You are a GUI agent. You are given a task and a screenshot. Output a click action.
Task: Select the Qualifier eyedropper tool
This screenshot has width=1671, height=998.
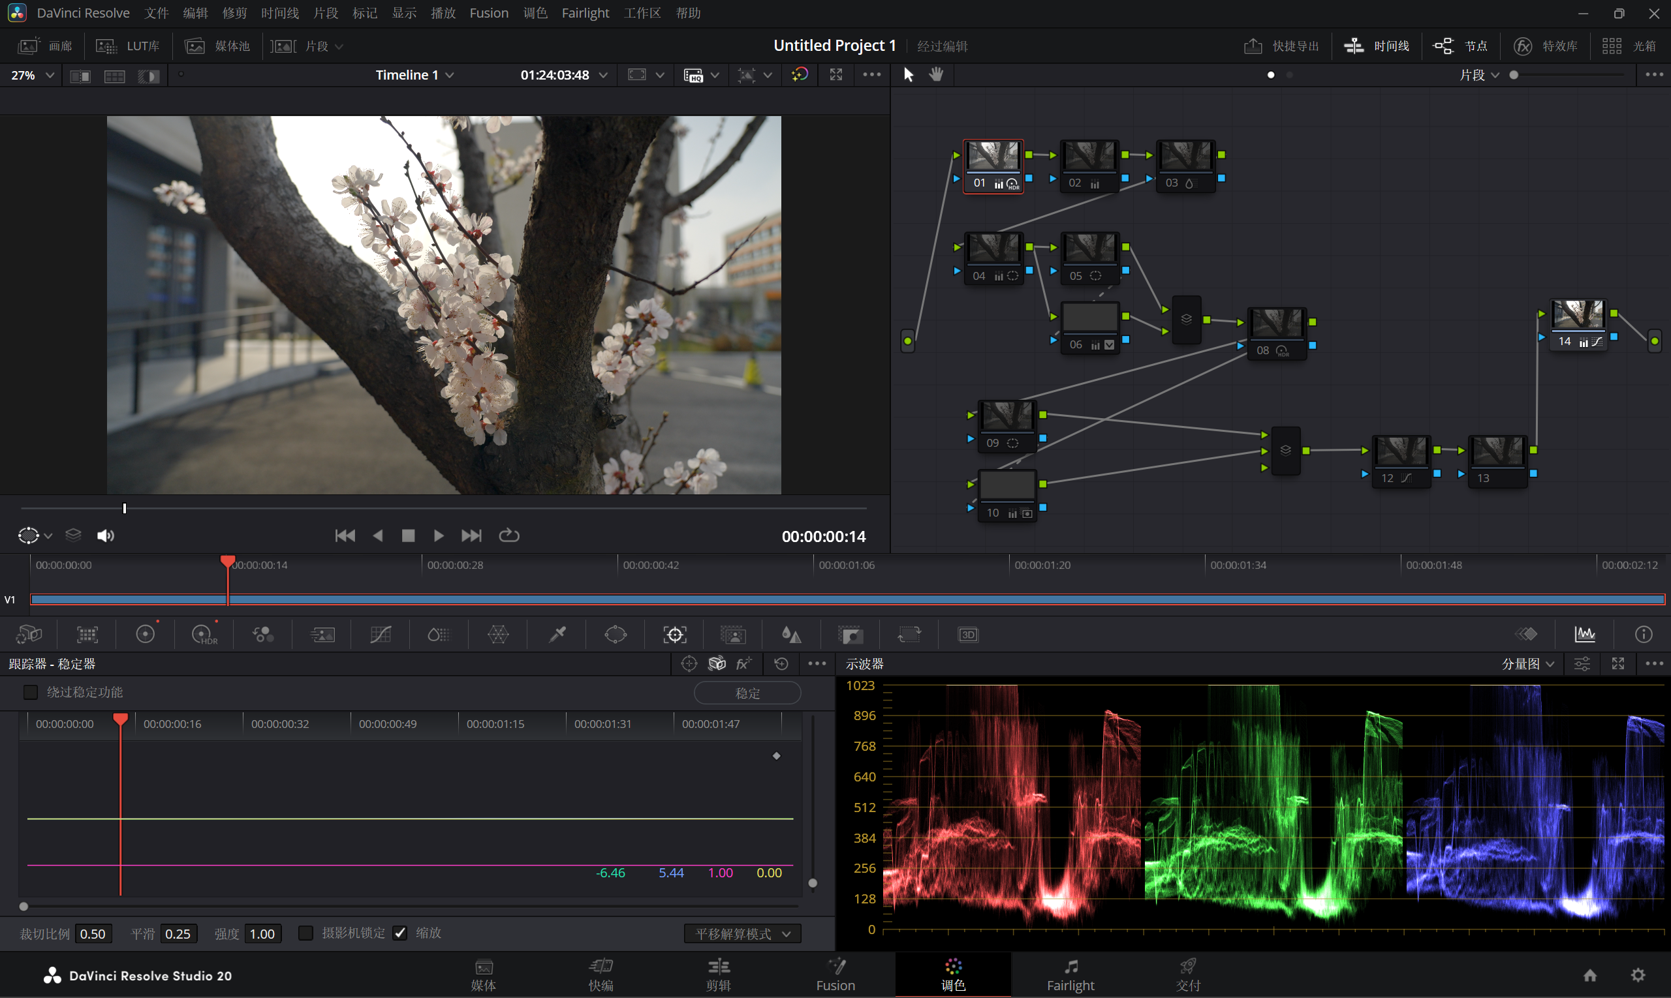point(557,634)
